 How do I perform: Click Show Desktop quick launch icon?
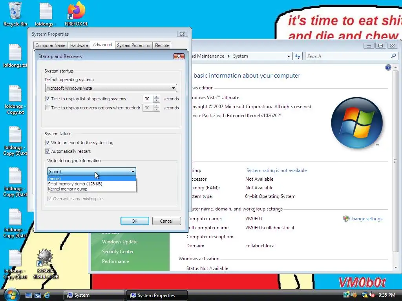[28, 296]
